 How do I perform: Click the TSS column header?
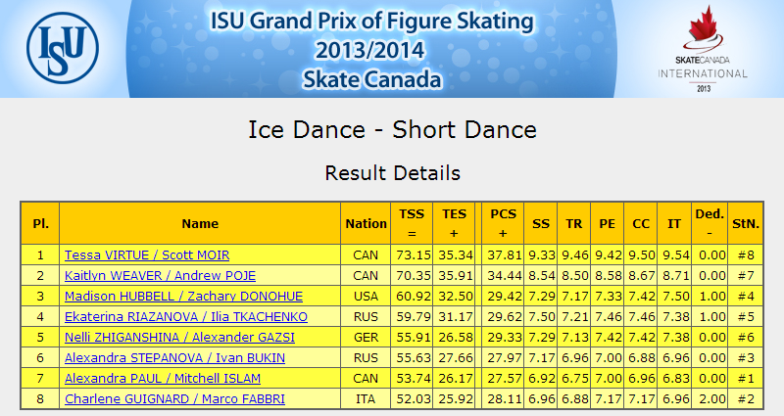click(412, 223)
